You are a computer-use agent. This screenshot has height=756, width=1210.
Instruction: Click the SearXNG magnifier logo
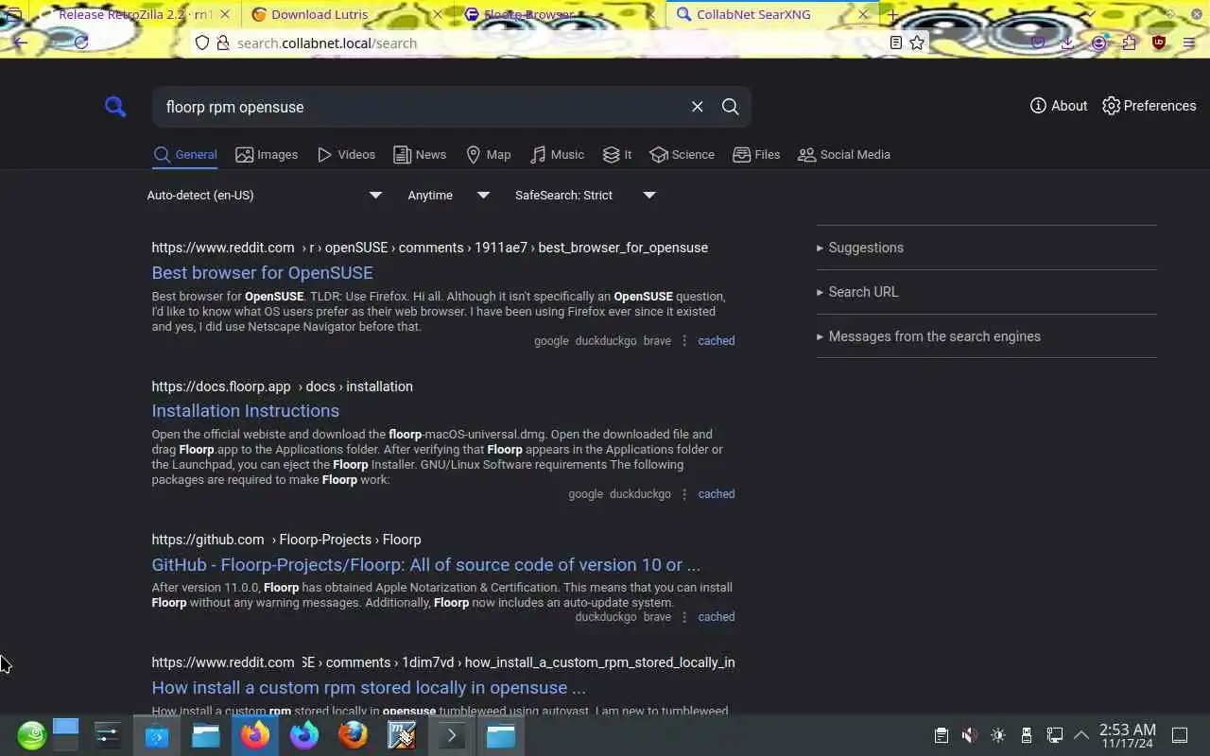(x=115, y=107)
